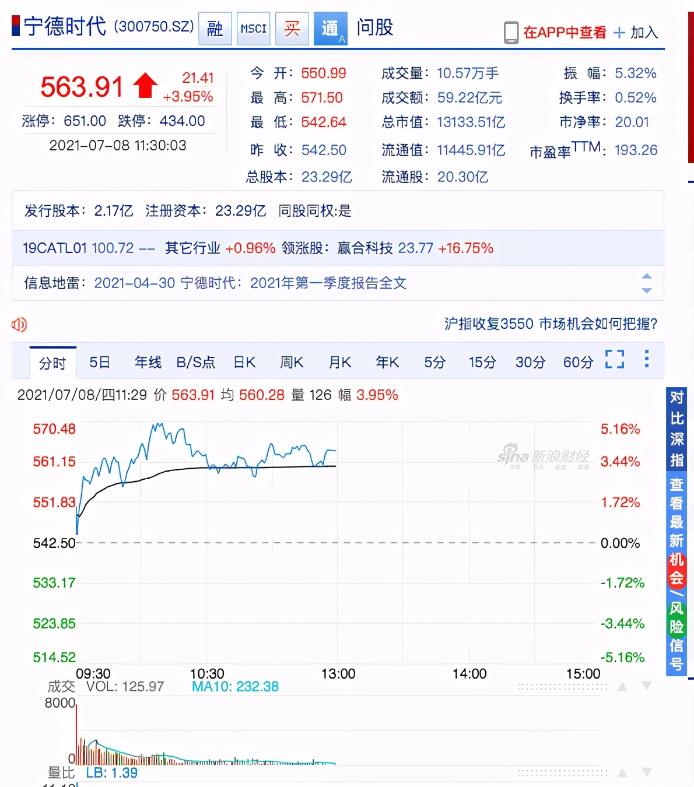Screen dimensions: 694x787
Task: Click 查看最新机会/风险信号 side button
Action: click(x=677, y=573)
